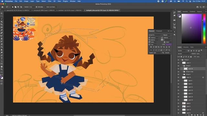207x116 pixels.
Task: Lock all attributes of layer
Action: coord(191,57)
